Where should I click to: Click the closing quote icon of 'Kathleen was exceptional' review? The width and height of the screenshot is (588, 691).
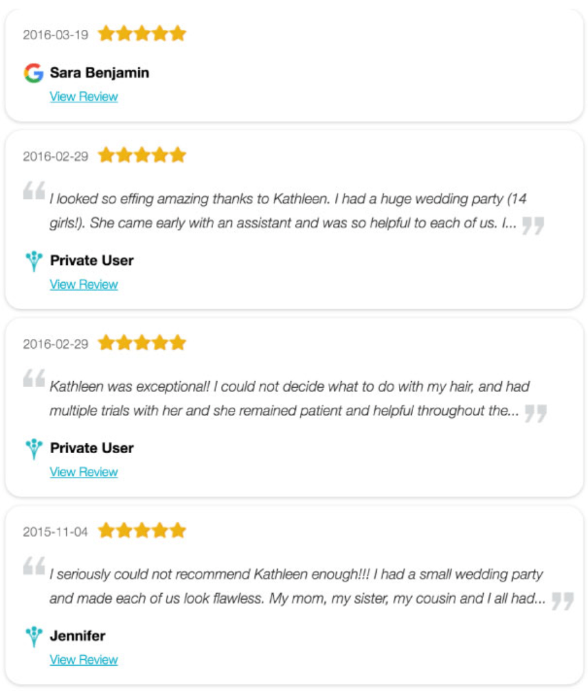(x=535, y=413)
